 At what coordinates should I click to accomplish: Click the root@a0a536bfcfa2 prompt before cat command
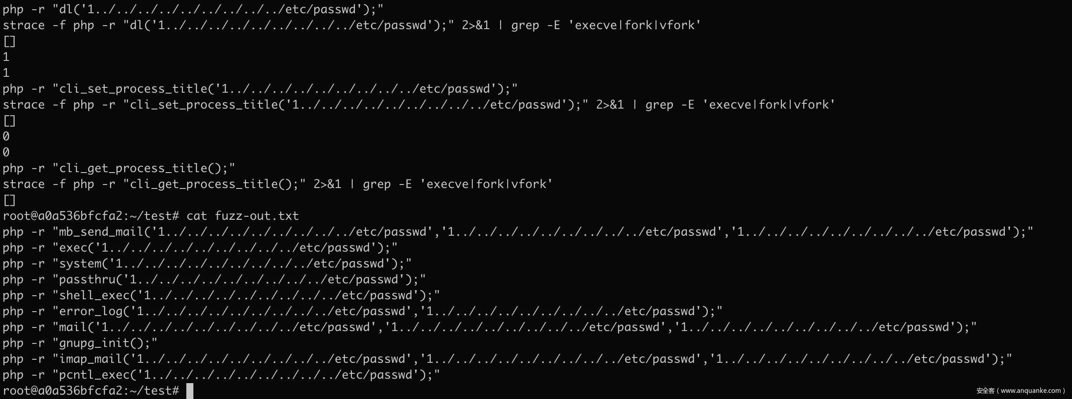(91, 216)
